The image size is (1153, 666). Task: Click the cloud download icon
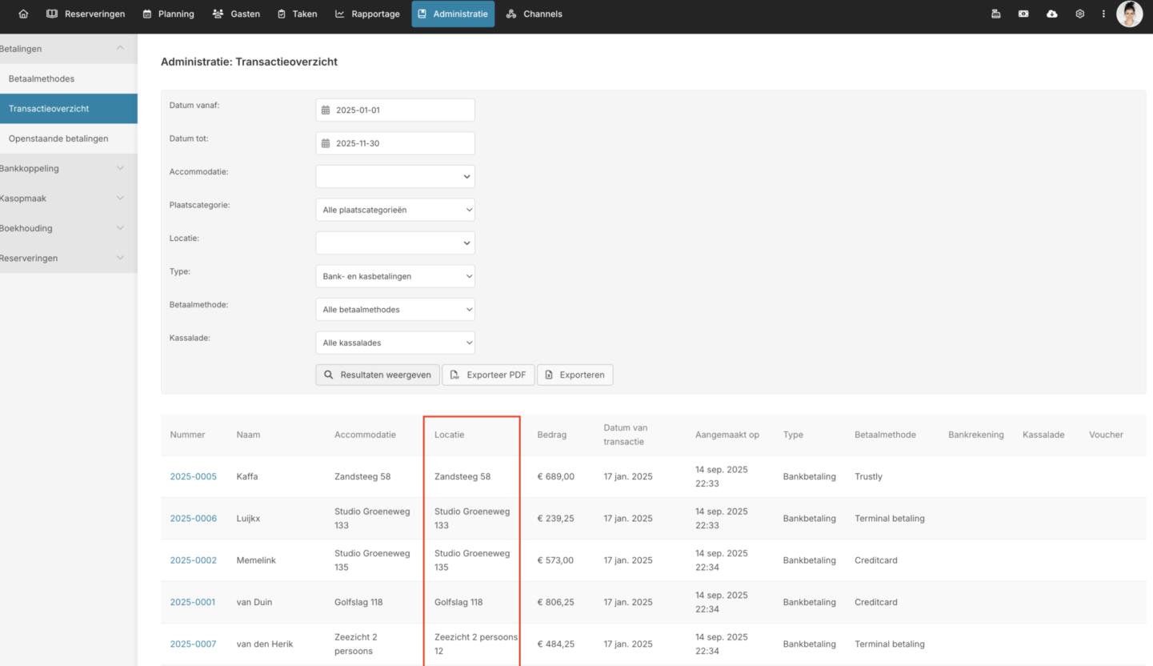1051,14
